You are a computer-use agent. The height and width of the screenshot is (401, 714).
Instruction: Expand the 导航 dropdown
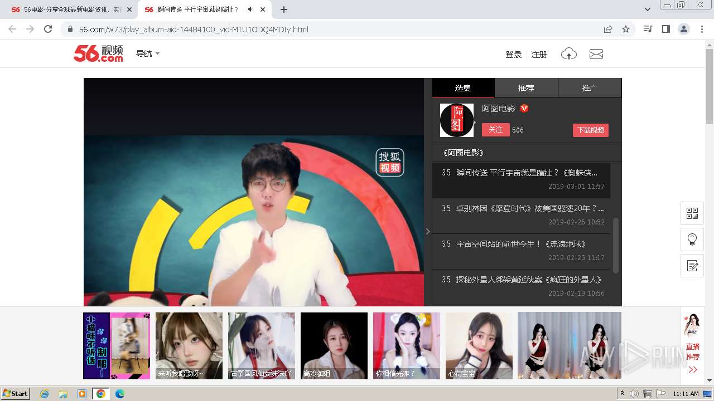(148, 53)
